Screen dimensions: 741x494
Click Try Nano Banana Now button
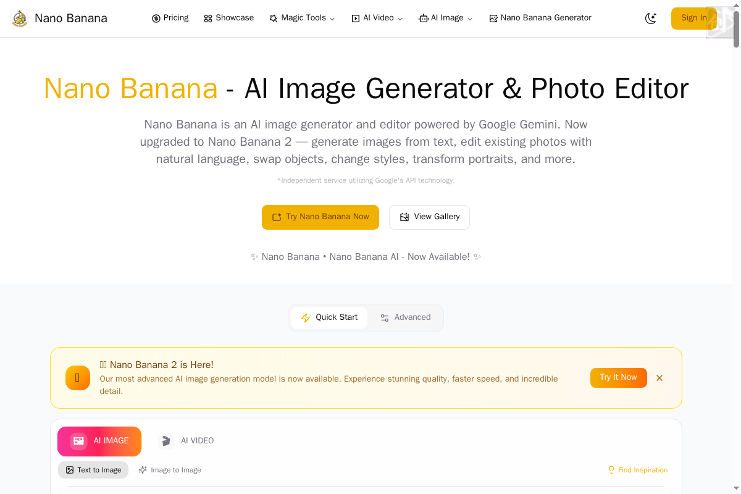pos(320,217)
